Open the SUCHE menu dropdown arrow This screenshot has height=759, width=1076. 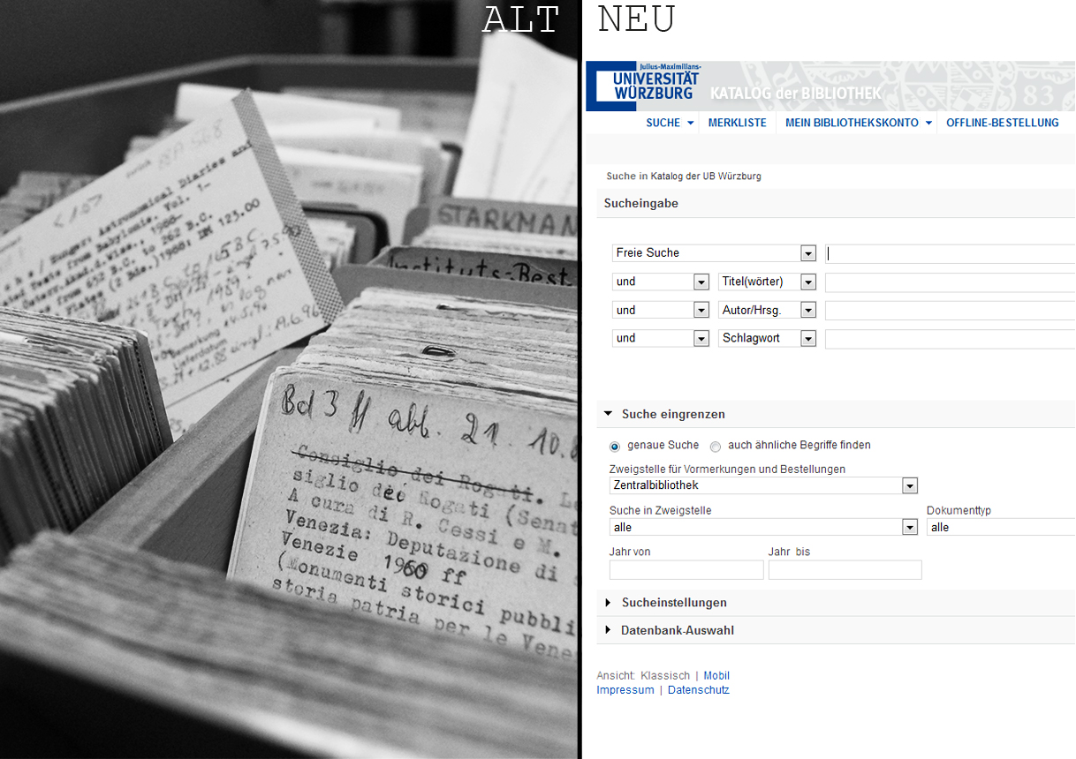tap(691, 124)
